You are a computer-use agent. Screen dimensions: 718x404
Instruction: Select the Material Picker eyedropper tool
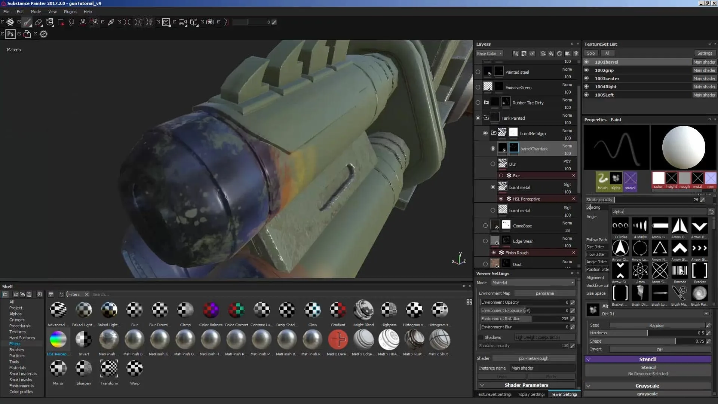(111, 22)
